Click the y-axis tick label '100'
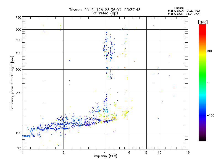This screenshot has width=221, height=166. pos(18,133)
